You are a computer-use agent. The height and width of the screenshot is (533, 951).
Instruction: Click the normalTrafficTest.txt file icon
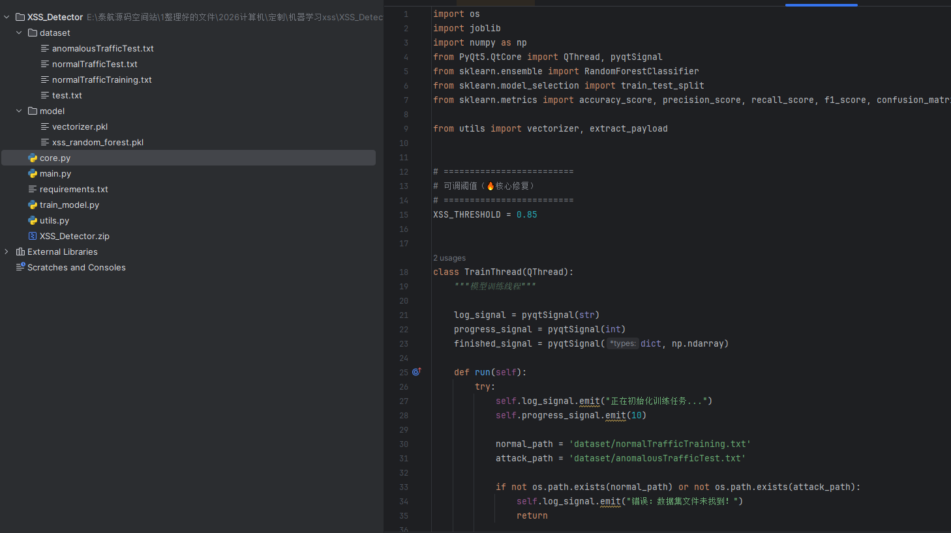click(x=45, y=64)
